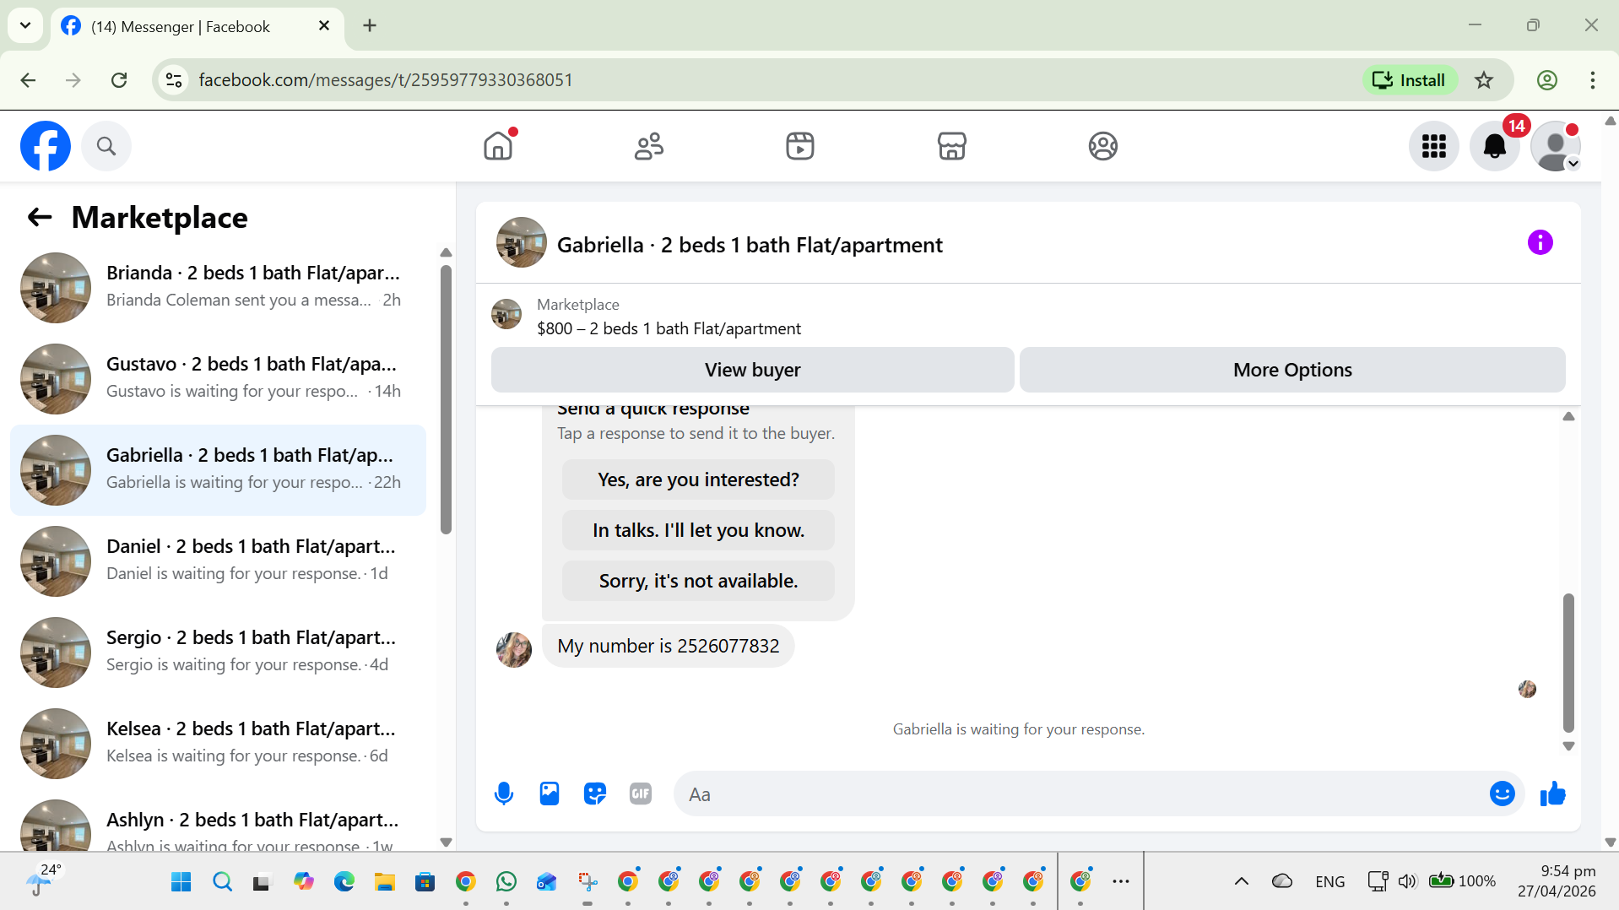Open File Explorer from the taskbar
This screenshot has width=1619, height=910.
pos(384,881)
